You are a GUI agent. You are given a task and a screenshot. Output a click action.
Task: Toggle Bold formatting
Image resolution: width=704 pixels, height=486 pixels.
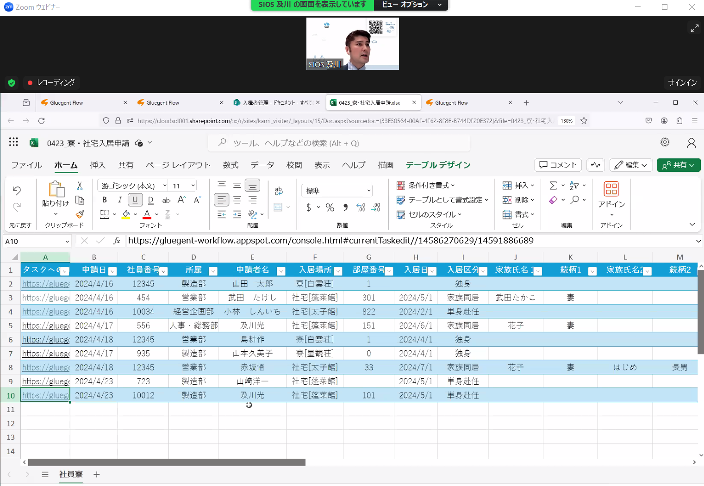(x=105, y=200)
